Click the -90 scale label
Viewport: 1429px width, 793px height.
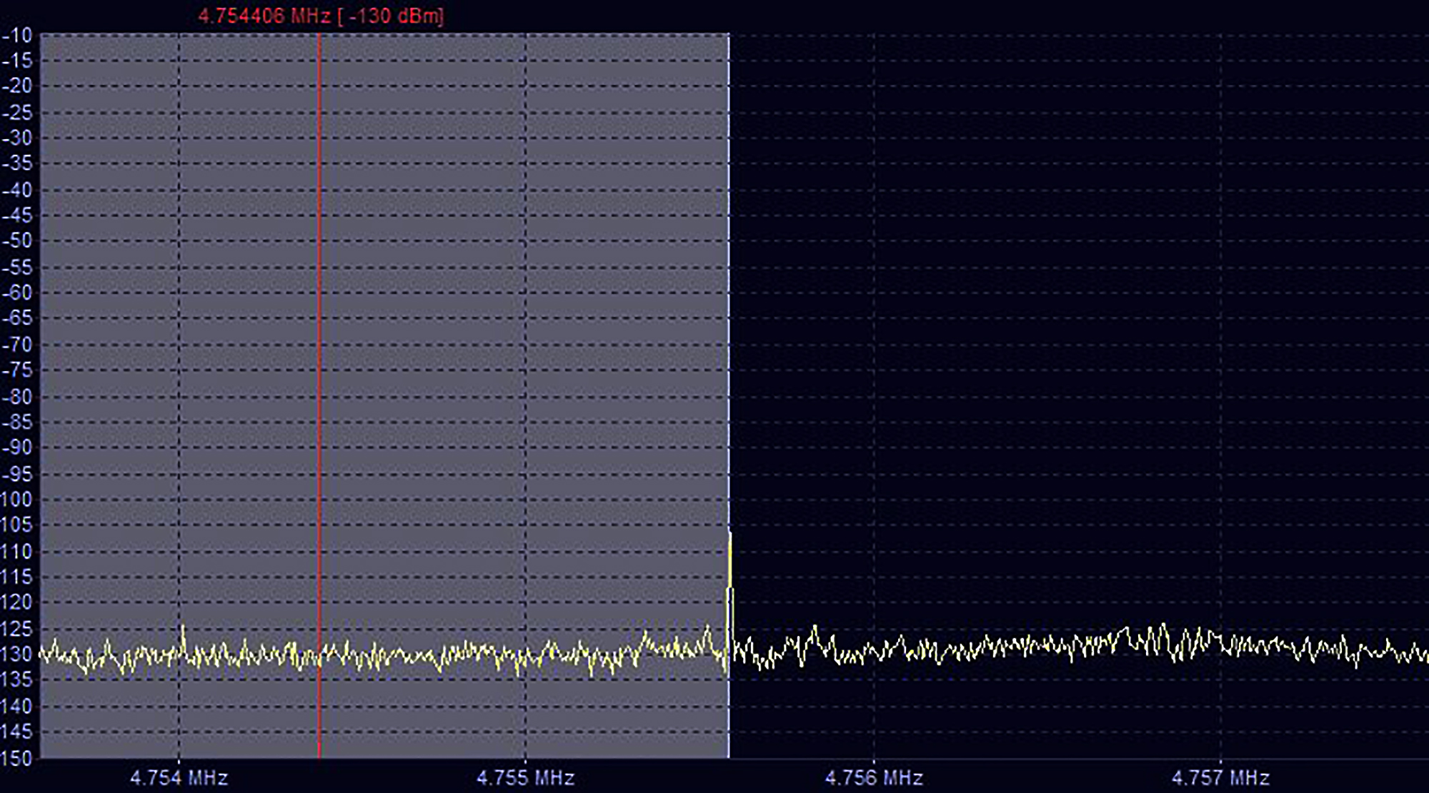(17, 448)
